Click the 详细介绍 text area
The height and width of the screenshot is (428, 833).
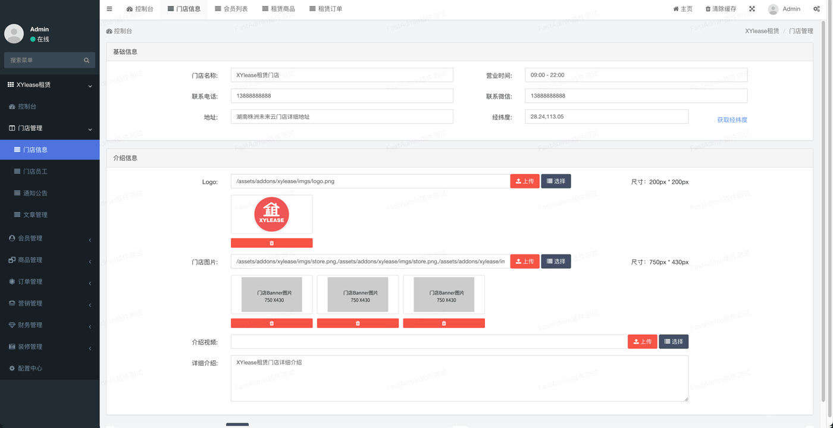point(459,379)
